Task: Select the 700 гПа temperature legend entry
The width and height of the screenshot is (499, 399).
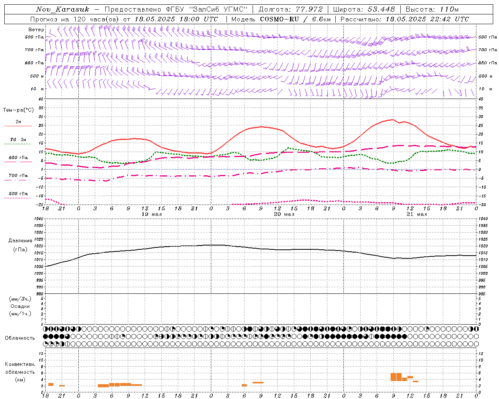Action: (18, 178)
